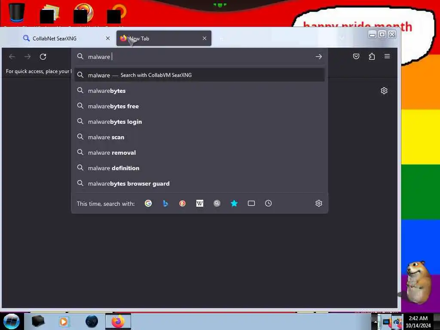440x330 pixels.
Task: Search this time with Wikipedia icon
Action: [199, 203]
